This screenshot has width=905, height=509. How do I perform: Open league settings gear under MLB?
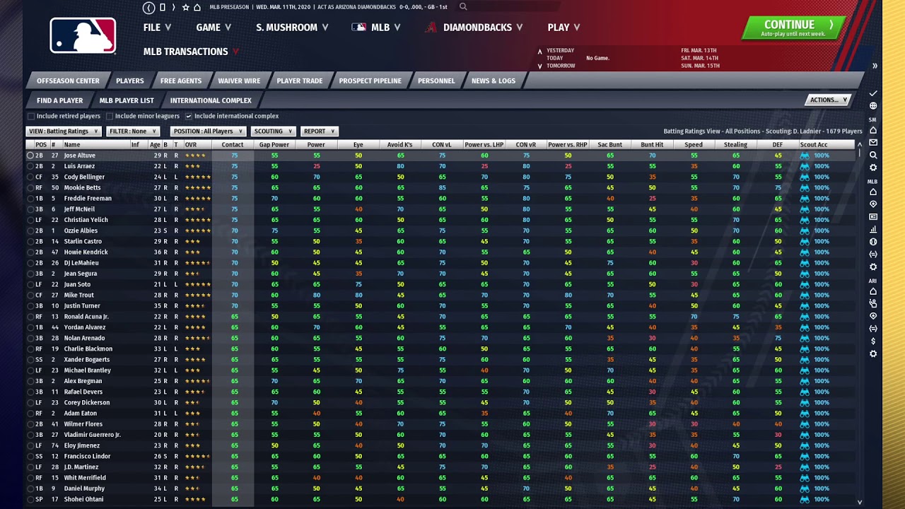(x=873, y=267)
